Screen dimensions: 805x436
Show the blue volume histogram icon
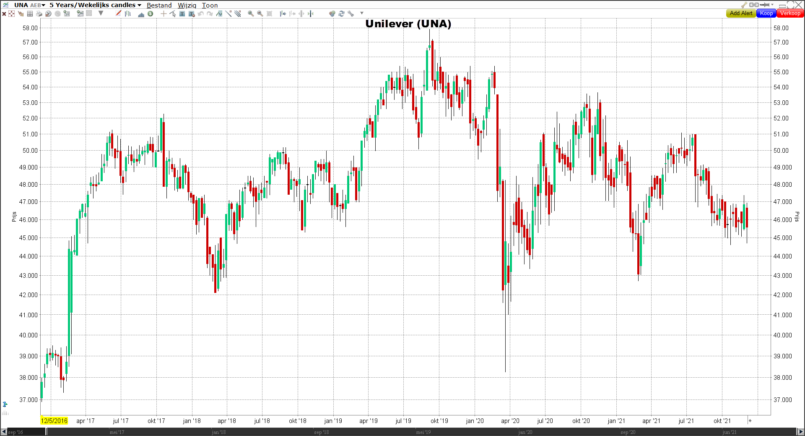(141, 14)
